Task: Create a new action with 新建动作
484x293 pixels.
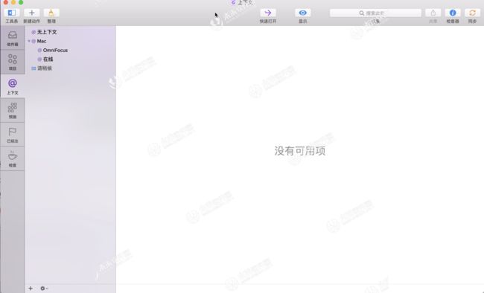Action: 31,13
